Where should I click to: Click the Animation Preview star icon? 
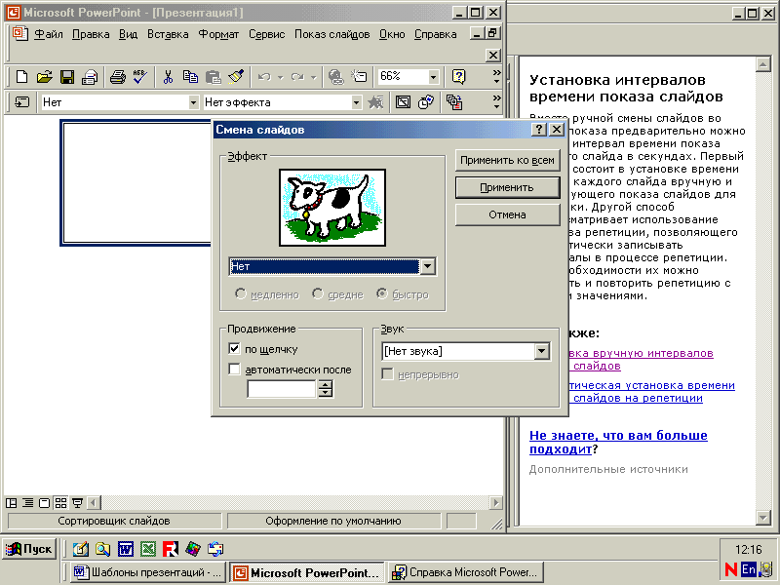tap(375, 102)
